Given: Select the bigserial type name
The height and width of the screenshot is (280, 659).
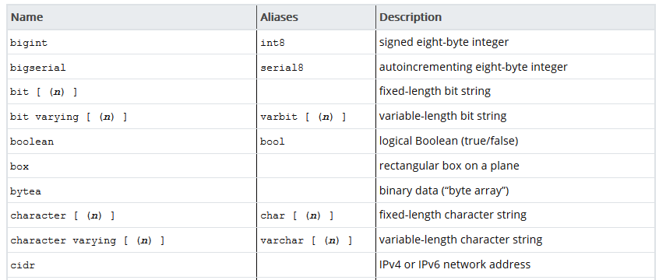Looking at the screenshot, I should click(x=38, y=68).
